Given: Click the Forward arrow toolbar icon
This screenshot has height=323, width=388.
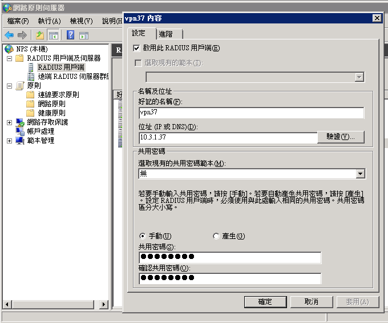Looking at the screenshot, I should (22, 35).
